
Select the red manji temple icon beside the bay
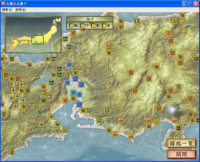click(65, 100)
